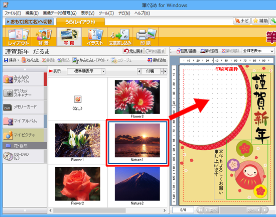Click the 取込 import icon

click(64, 60)
